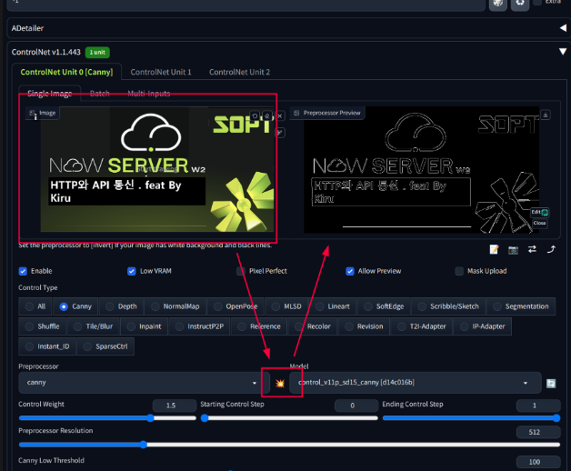The image size is (571, 471).
Task: Select the T2I-Adapter control type
Action: (x=421, y=326)
